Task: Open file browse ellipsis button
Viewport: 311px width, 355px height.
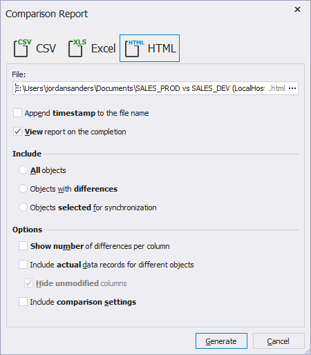Action: coord(292,88)
